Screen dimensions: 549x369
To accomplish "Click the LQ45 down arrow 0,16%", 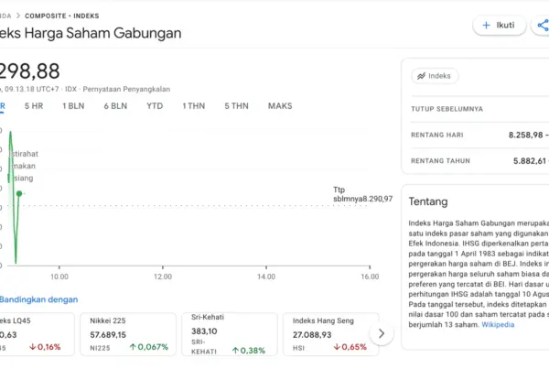I will [x=45, y=347].
